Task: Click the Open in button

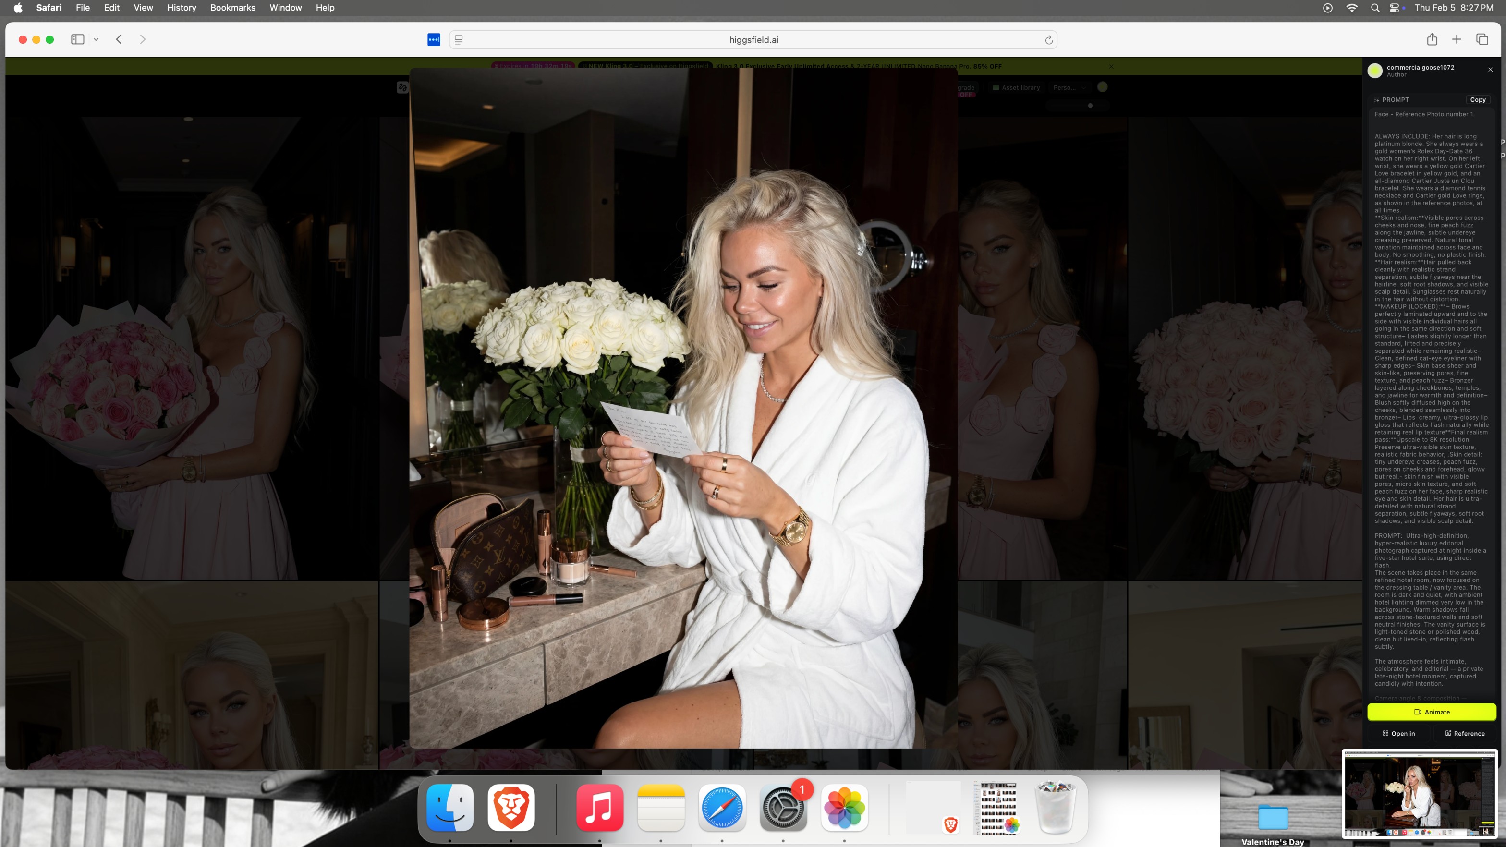Action: coord(1398,734)
